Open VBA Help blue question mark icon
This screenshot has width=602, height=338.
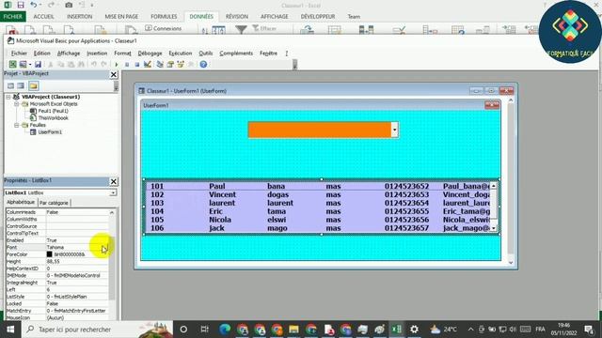[203, 65]
